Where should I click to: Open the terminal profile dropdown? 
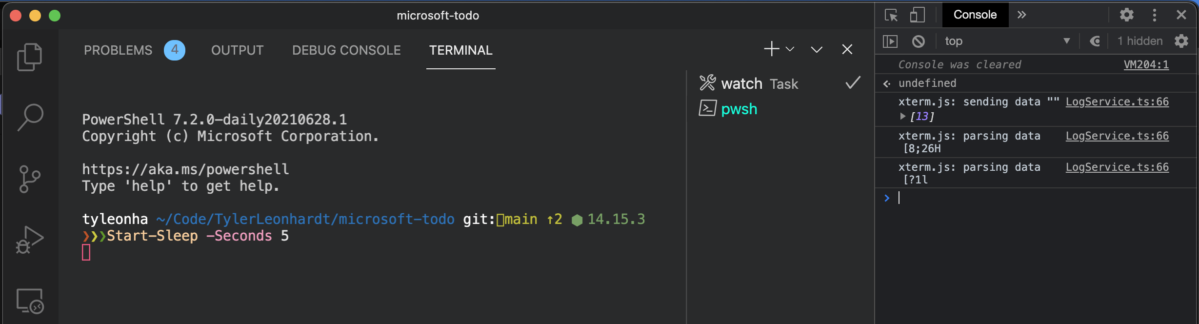pos(789,49)
